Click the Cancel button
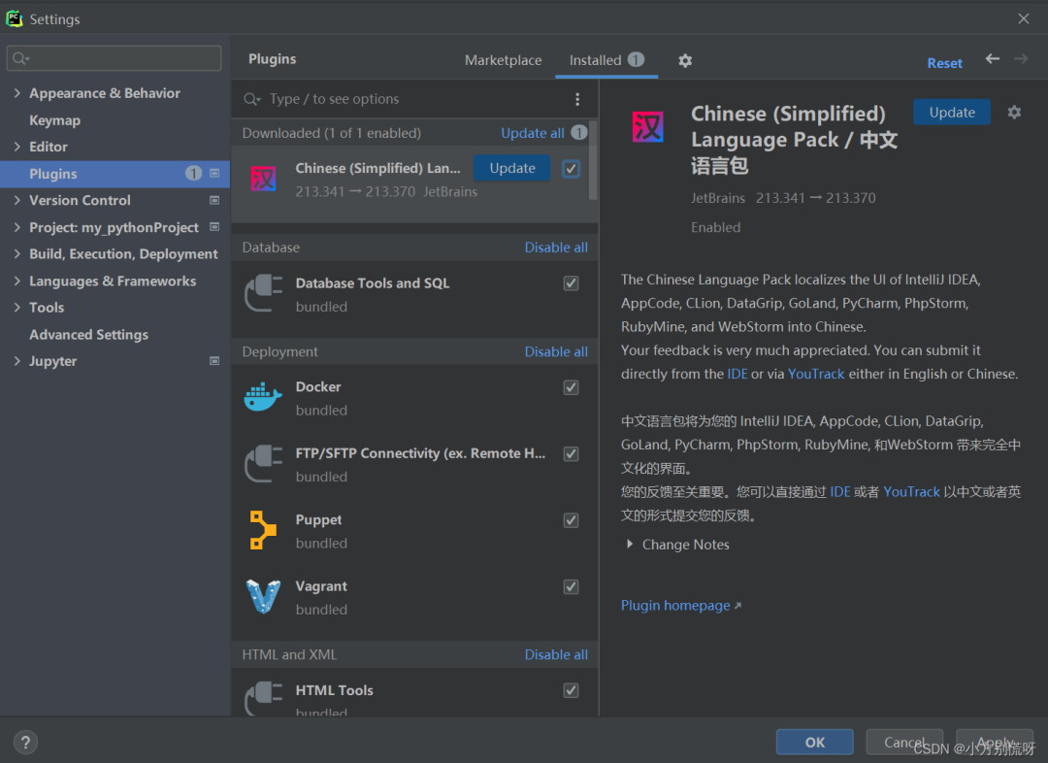This screenshot has width=1048, height=763. point(904,742)
